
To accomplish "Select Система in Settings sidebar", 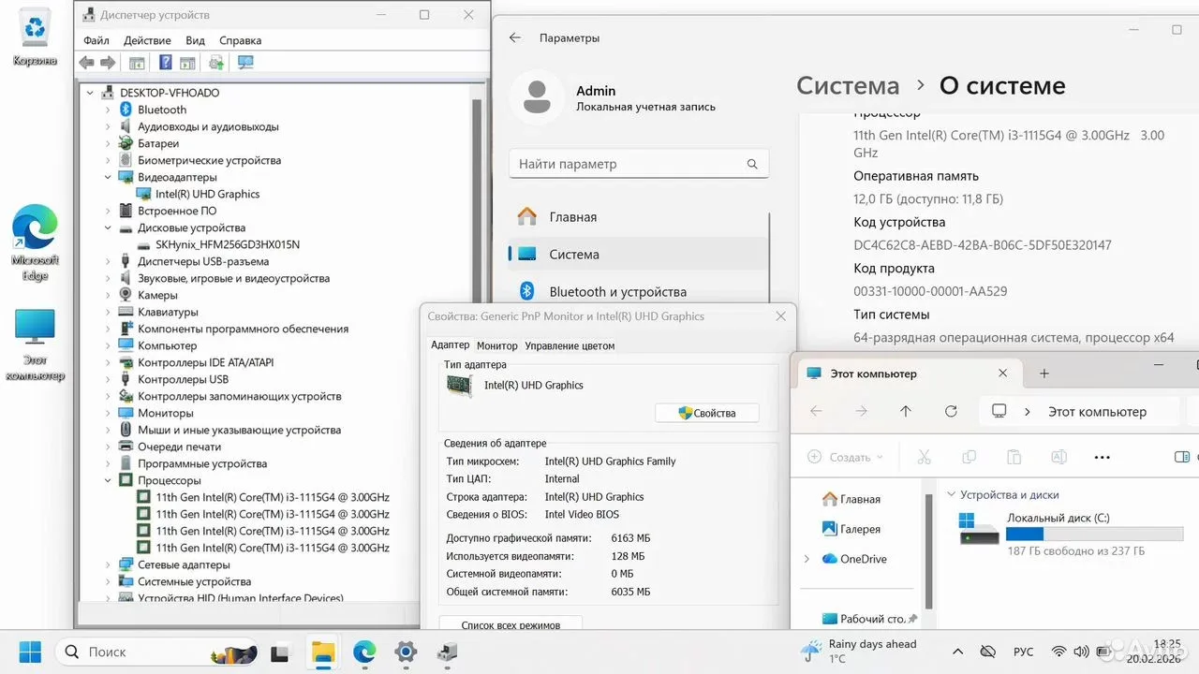I will (638, 254).
